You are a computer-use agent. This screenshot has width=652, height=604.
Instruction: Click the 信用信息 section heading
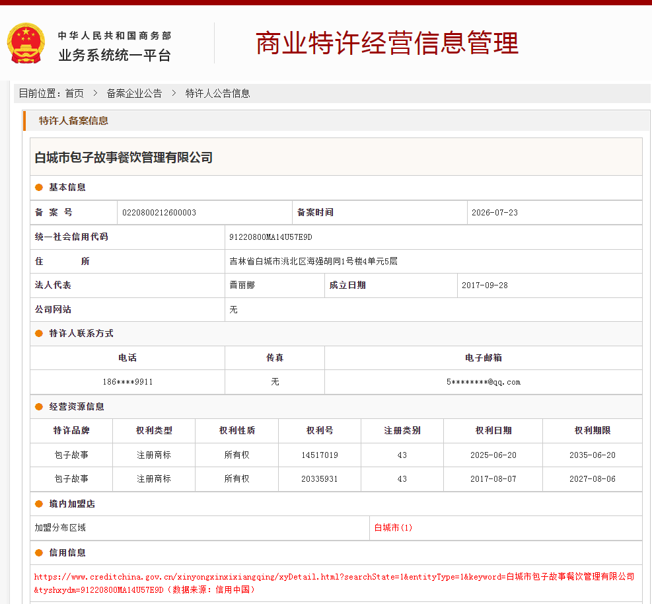tap(67, 552)
